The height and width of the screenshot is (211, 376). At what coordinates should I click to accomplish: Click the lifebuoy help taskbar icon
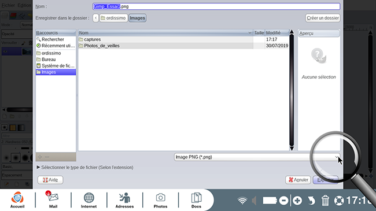[339, 201]
